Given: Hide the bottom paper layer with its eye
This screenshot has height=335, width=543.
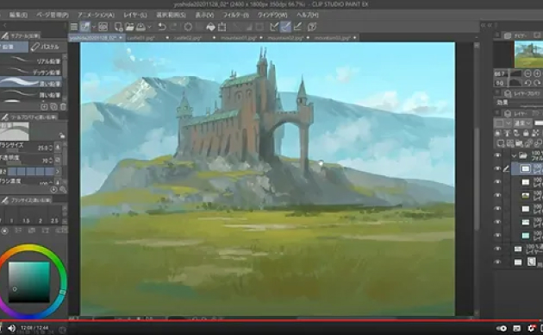Looking at the screenshot, I should click(x=498, y=262).
